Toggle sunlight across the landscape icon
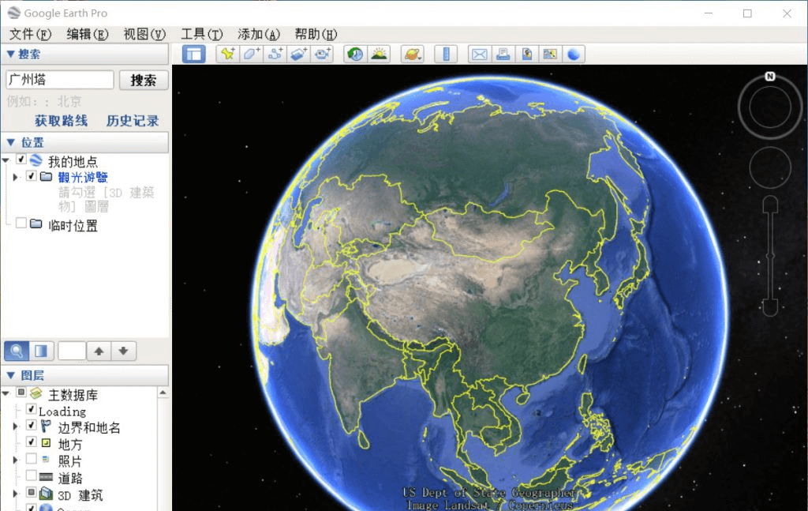Viewport: 808px width, 511px height. 379,54
